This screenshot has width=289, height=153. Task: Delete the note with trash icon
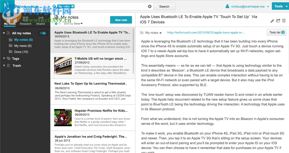(284, 21)
